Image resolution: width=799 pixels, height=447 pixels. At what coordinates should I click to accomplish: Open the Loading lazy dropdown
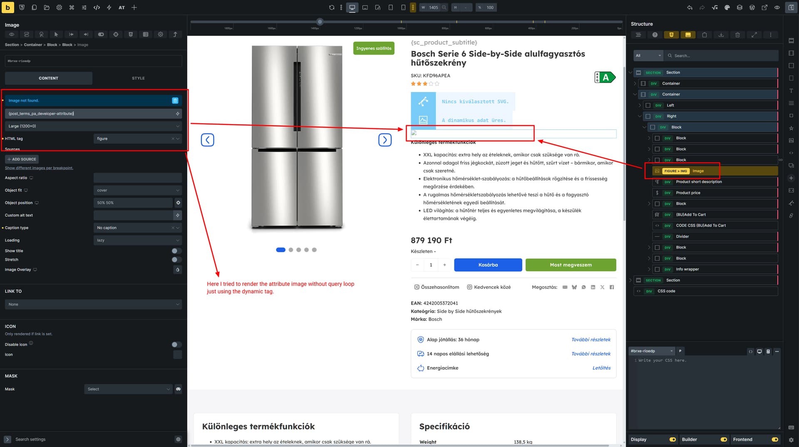(x=138, y=240)
